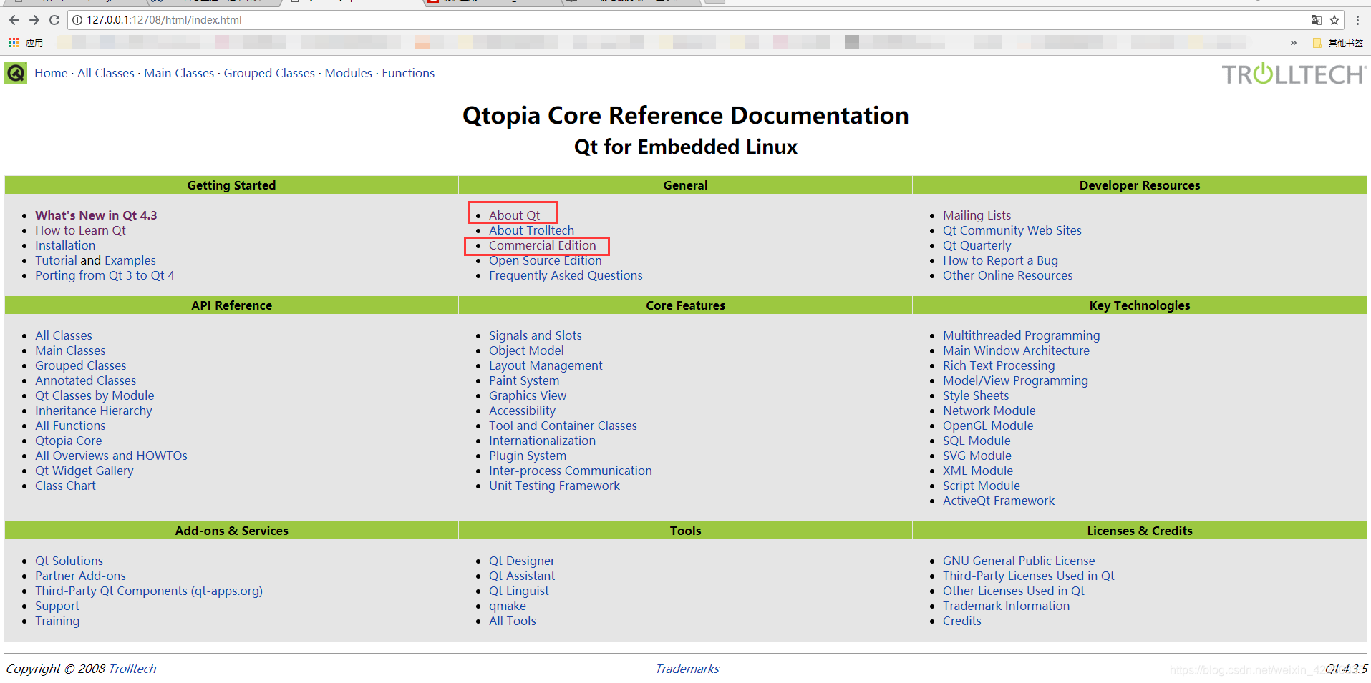The image size is (1371, 683).
Task: Open the Mailing Lists link
Action: pos(977,215)
